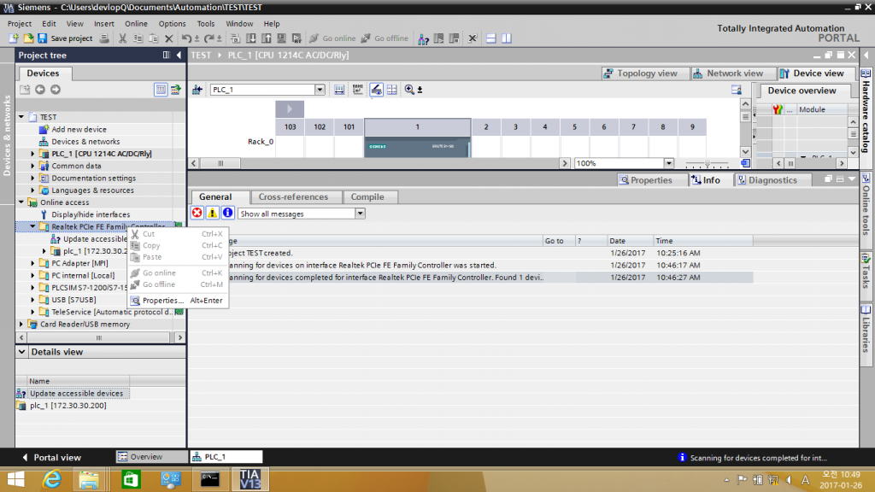Click the Add new device icon in tree

(x=44, y=130)
